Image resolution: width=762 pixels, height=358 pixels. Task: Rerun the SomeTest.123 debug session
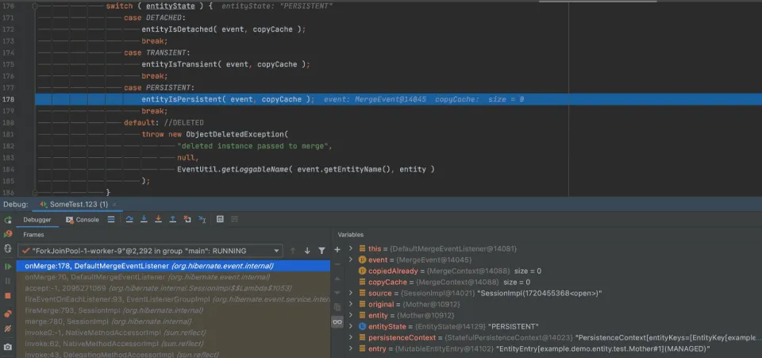pos(8,220)
